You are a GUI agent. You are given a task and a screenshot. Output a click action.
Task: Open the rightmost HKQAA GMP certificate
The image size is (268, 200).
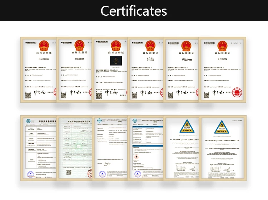pos(223,148)
